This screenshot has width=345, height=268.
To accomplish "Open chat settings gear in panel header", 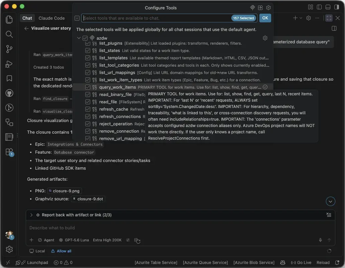I will [x=309, y=18].
